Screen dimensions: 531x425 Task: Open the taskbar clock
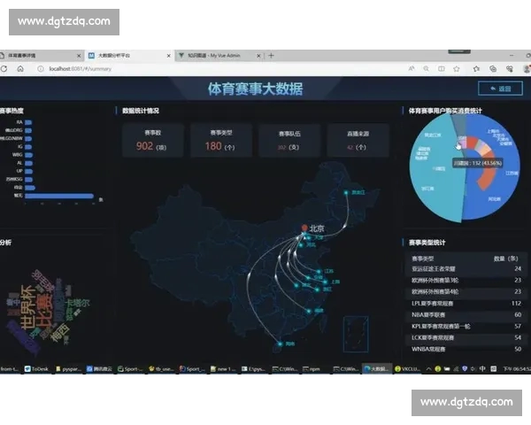517,369
